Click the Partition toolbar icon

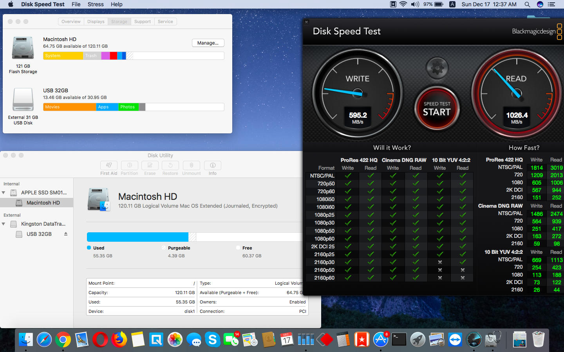[x=130, y=165]
